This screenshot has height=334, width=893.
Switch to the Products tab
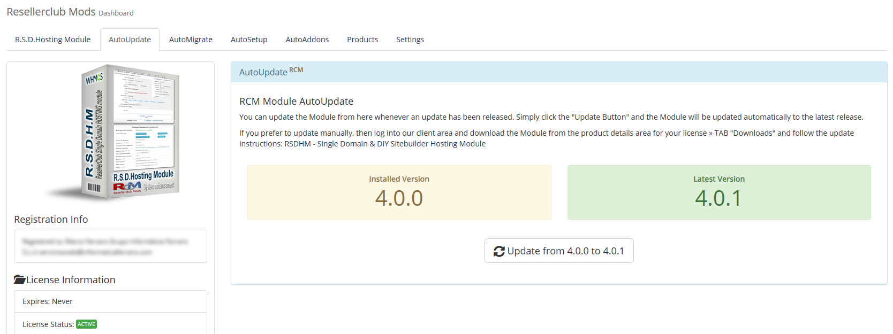point(362,40)
